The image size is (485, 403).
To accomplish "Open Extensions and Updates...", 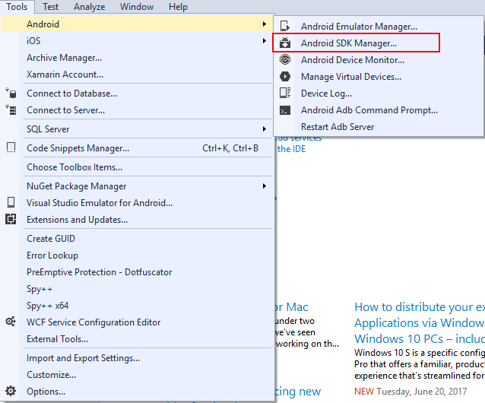I will pos(137,219).
